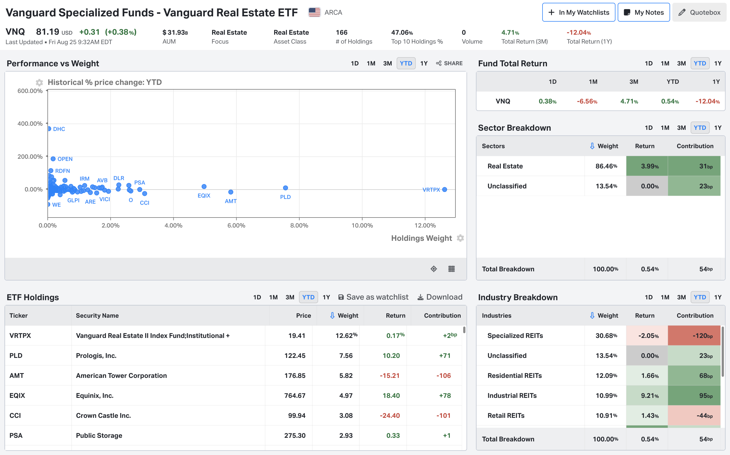Set Industry Breakdown period to 1D
Screen dimensions: 730x455
pos(648,297)
